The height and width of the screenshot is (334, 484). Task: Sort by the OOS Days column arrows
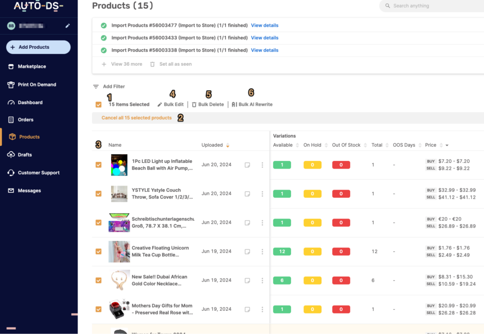click(420, 145)
